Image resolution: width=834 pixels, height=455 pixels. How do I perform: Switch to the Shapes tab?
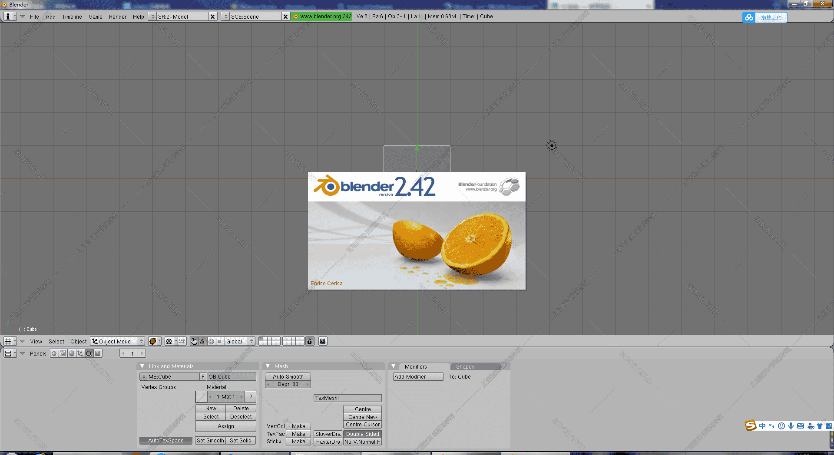[465, 366]
